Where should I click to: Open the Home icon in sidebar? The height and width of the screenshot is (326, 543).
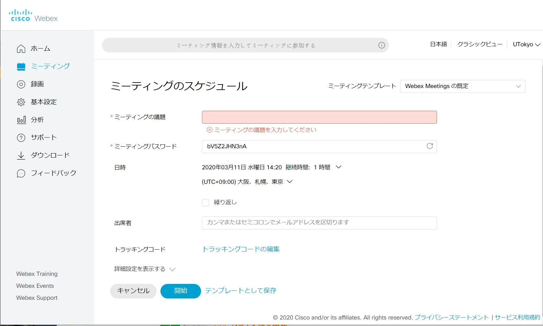pos(21,49)
